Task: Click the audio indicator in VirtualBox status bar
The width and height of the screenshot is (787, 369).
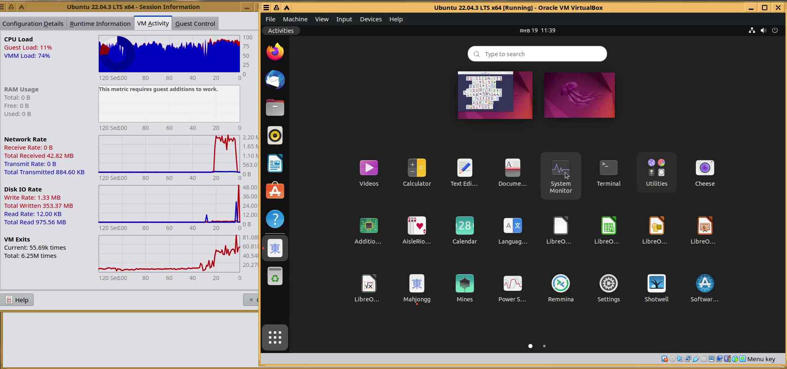Action: coord(680,359)
